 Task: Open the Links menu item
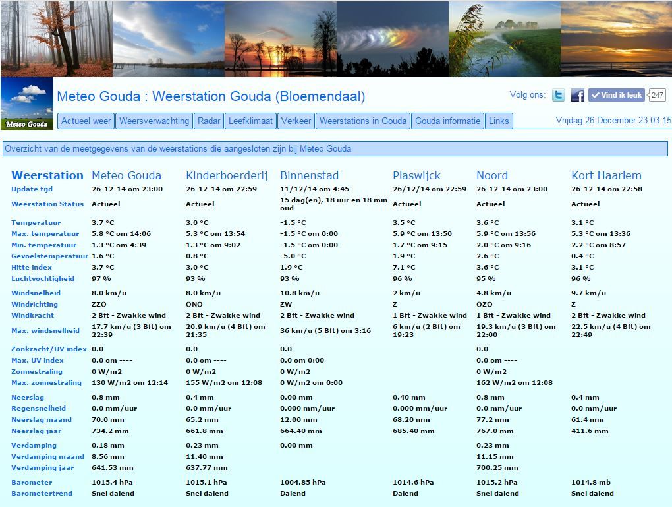coord(499,121)
